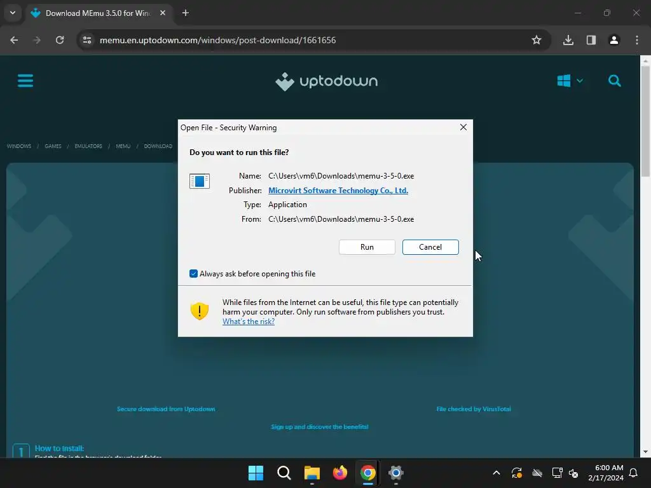Screen dimensions: 651x488
Task: Open the clock and date panel
Action: (606, 473)
